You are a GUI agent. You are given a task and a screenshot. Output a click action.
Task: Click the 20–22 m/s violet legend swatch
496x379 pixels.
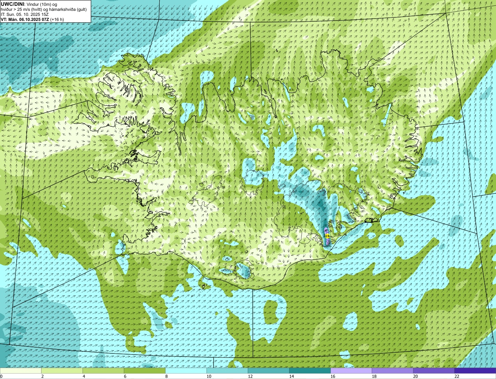(434, 371)
